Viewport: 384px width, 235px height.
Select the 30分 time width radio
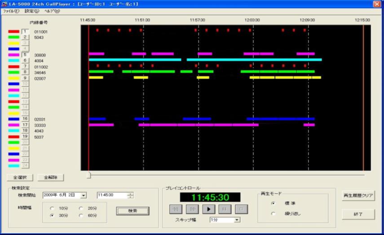coord(52,215)
